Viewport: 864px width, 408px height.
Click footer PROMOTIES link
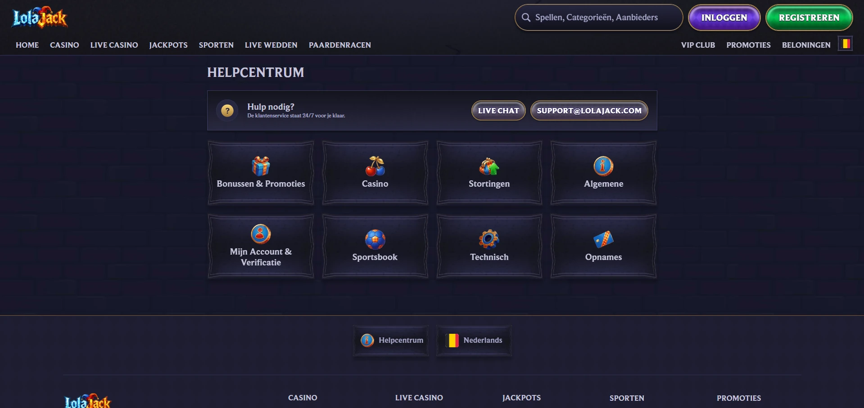tap(739, 398)
